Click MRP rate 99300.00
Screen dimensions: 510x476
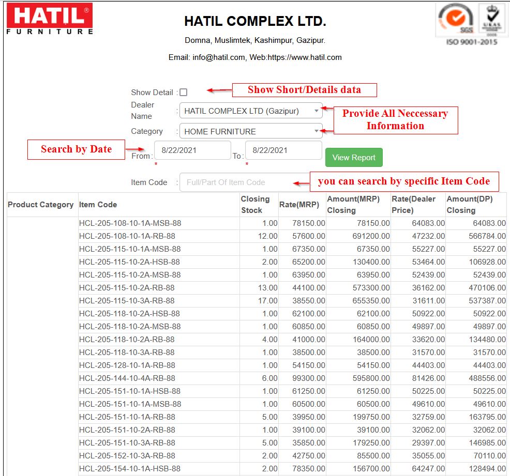(x=309, y=378)
